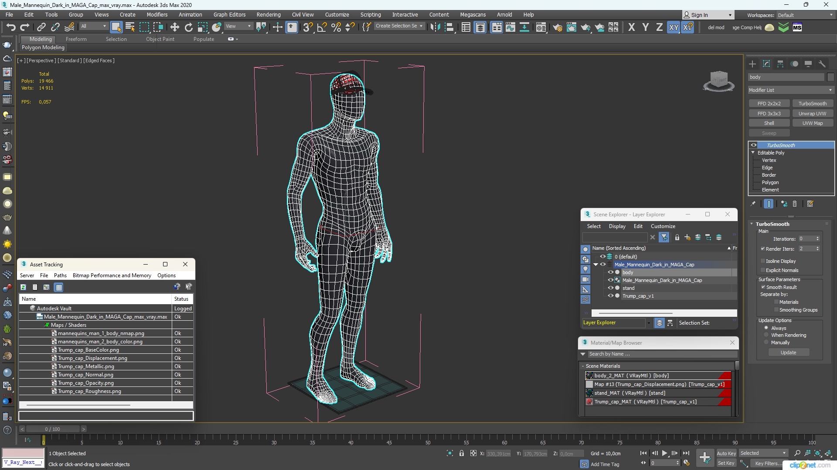Toggle visibility eye of body layer item

(610, 272)
